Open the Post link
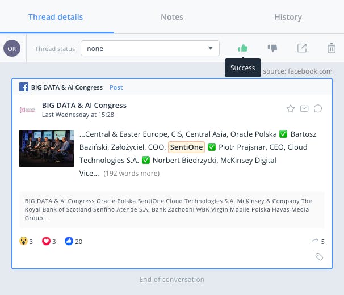344x295 pixels. tap(116, 87)
